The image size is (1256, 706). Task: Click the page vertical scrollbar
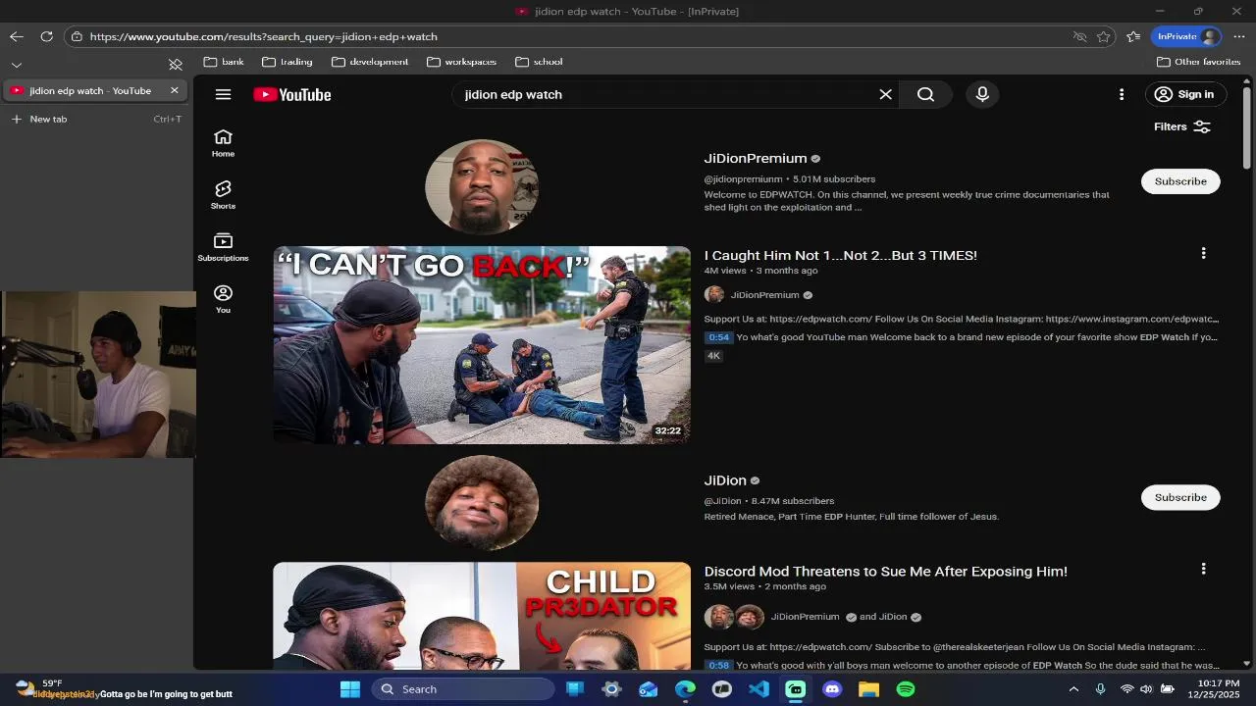[x=1247, y=127]
